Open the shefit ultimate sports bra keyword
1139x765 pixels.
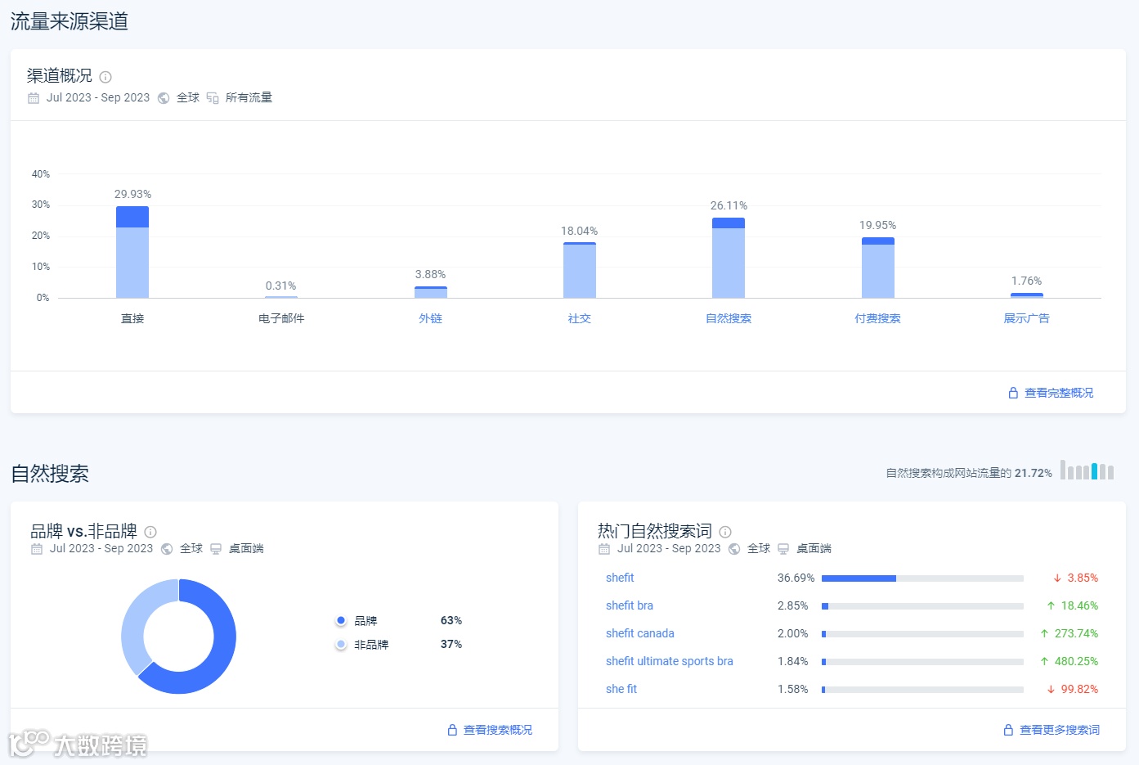(x=670, y=661)
